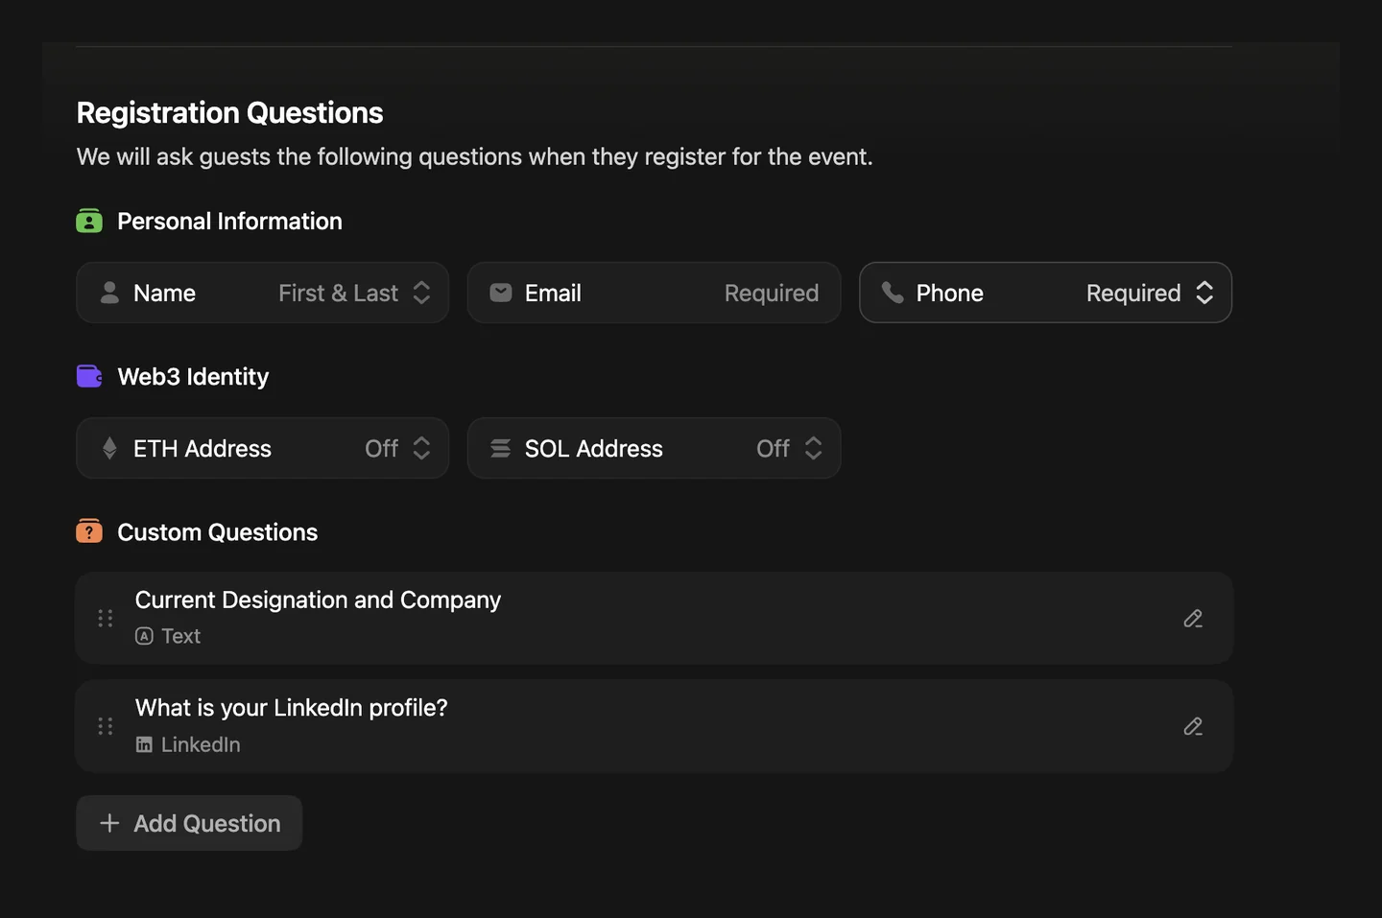This screenshot has height=918, width=1382.
Task: Click the orange Custom Questions icon
Action: click(x=89, y=531)
